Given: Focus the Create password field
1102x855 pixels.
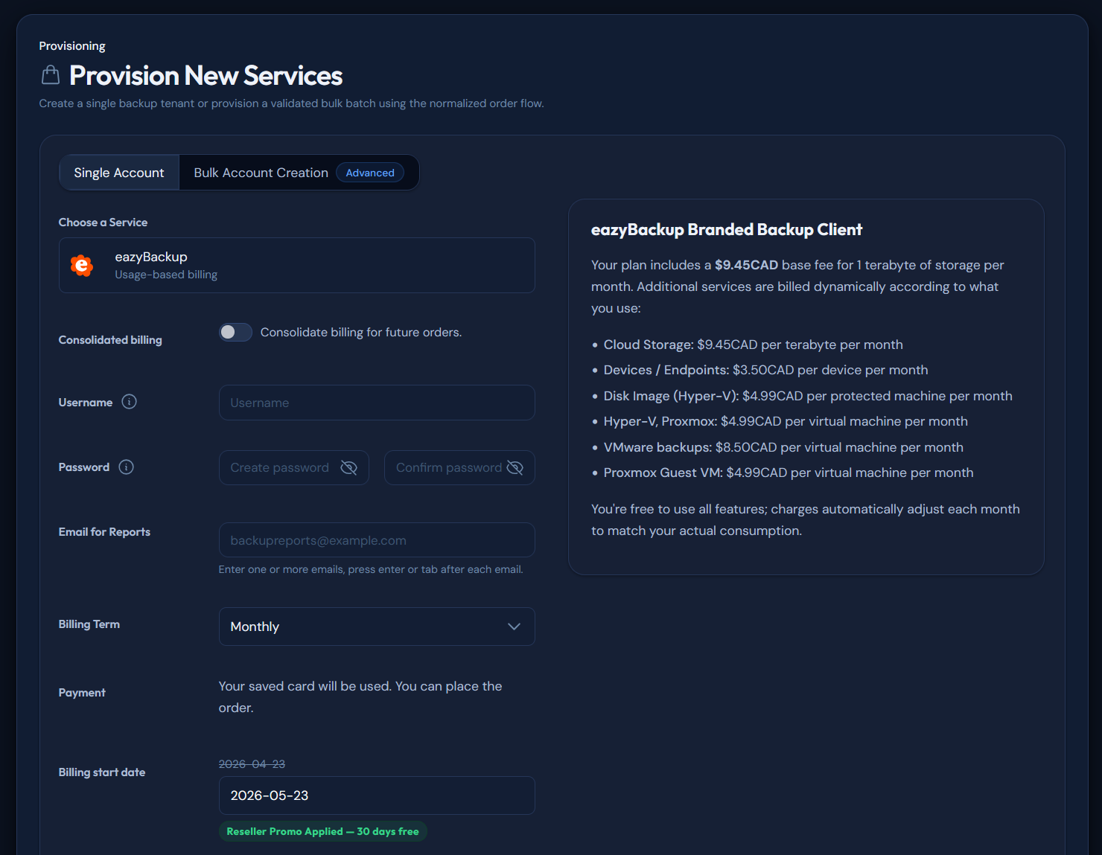Looking at the screenshot, I should tap(294, 467).
